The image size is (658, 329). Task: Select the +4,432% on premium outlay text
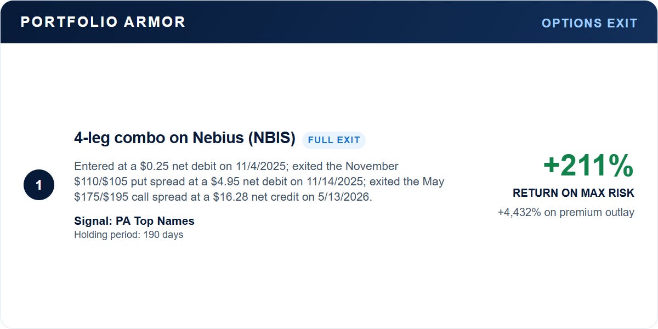[566, 212]
